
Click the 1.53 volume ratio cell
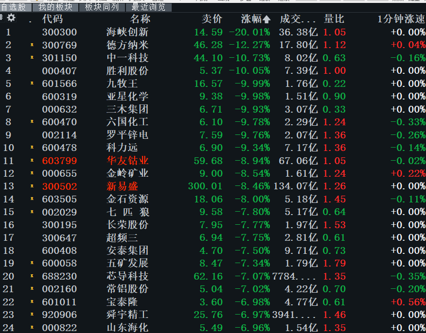[x=334, y=225]
